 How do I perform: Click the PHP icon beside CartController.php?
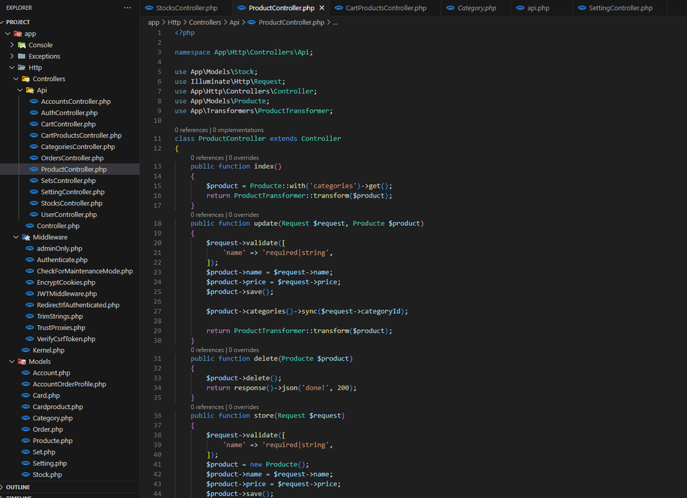(x=34, y=124)
